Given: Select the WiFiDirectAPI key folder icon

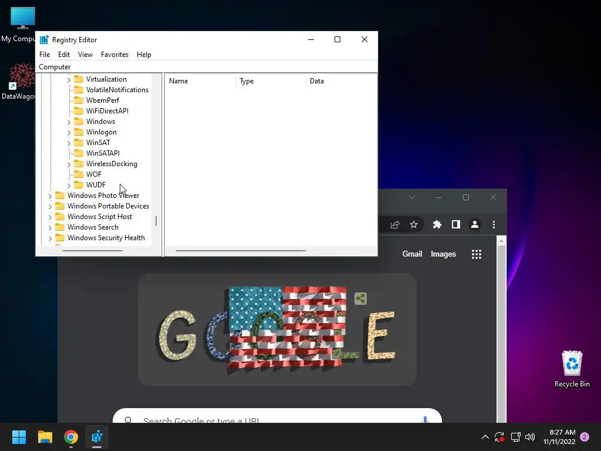Looking at the screenshot, I should [79, 110].
